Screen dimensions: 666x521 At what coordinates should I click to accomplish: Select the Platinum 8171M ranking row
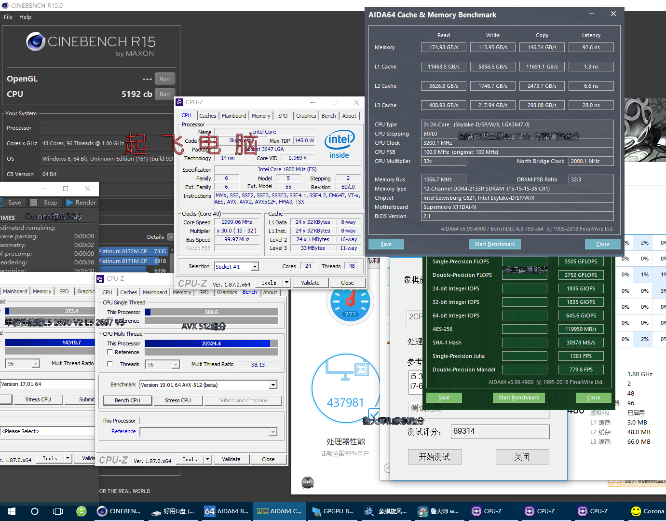pos(133,261)
